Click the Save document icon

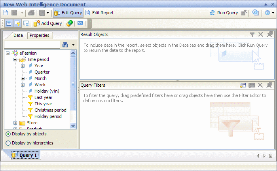(x=14, y=13)
